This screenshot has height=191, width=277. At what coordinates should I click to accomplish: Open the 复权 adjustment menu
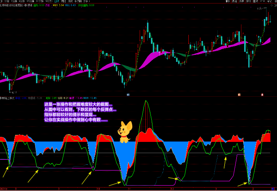(228, 1)
